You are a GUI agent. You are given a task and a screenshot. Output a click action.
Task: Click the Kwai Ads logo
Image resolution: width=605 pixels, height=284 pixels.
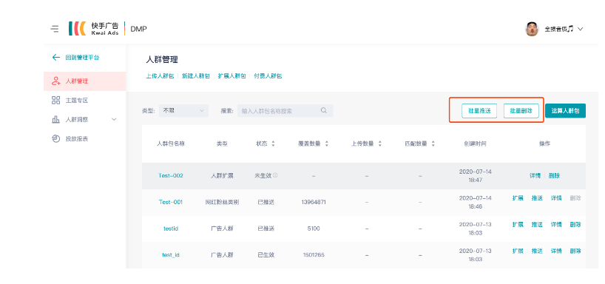click(x=94, y=29)
